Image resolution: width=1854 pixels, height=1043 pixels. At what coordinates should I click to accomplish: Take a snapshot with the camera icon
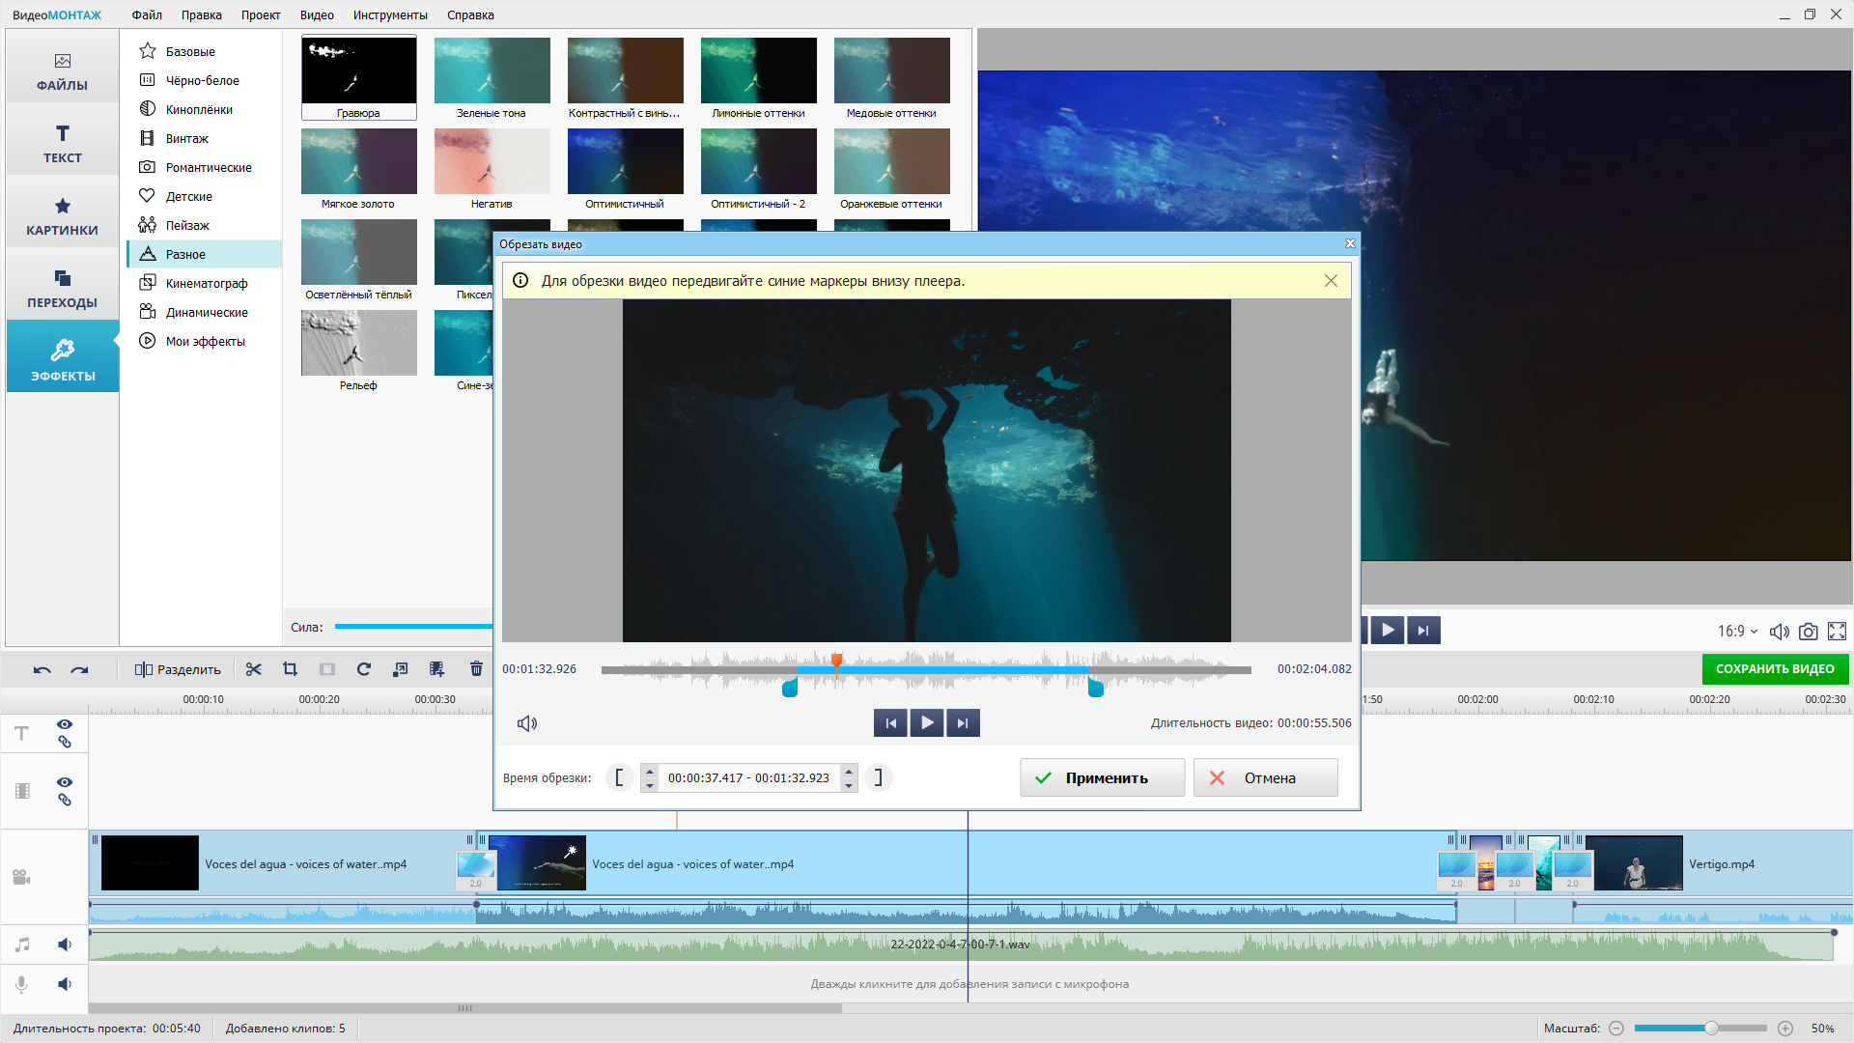click(x=1808, y=632)
